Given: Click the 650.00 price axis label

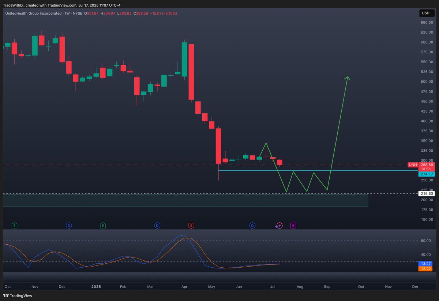Looking at the screenshot, I should coord(427,22).
